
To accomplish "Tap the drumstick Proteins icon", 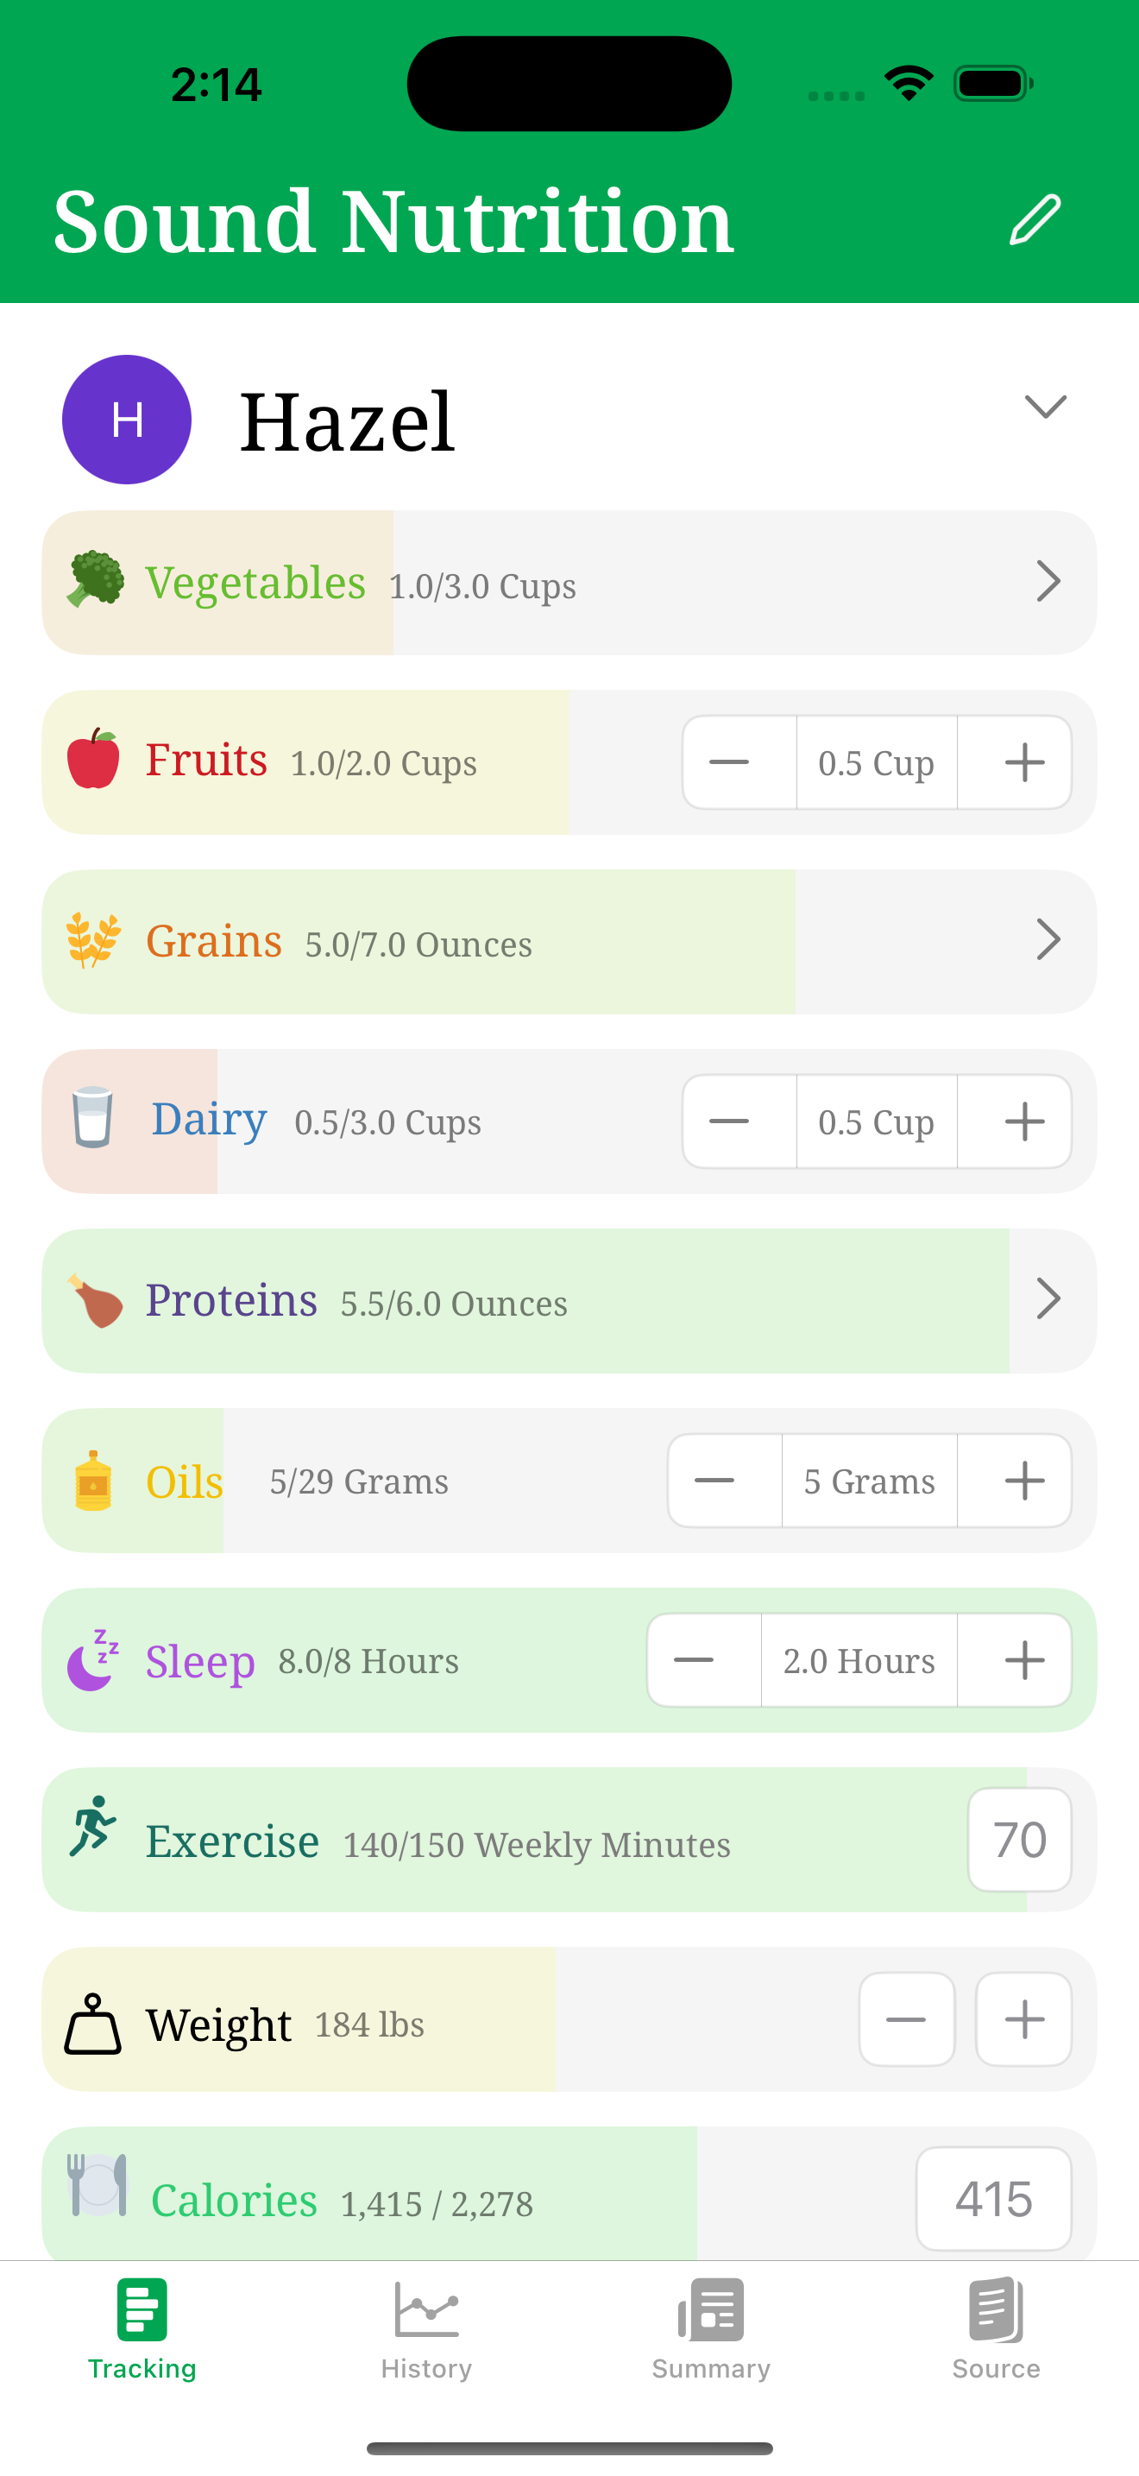I will pyautogui.click(x=94, y=1299).
